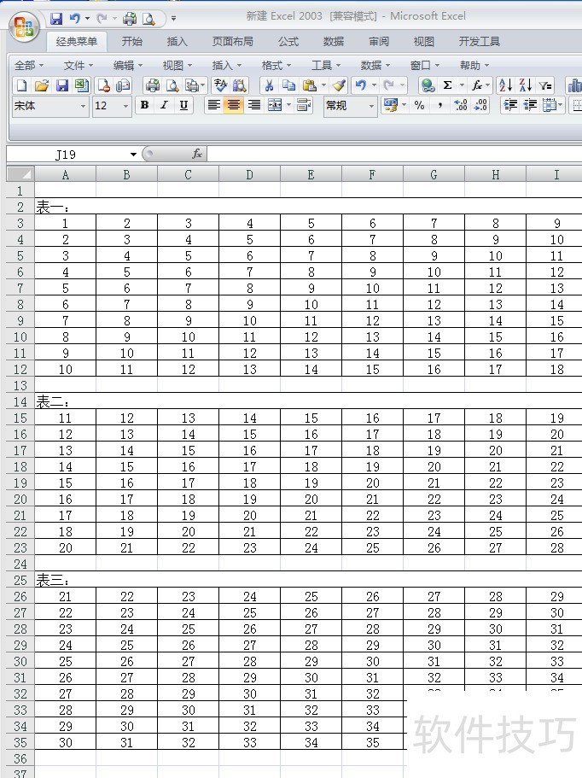Toggle Align Right
Viewport: 582px width, 778px height.
click(254, 105)
